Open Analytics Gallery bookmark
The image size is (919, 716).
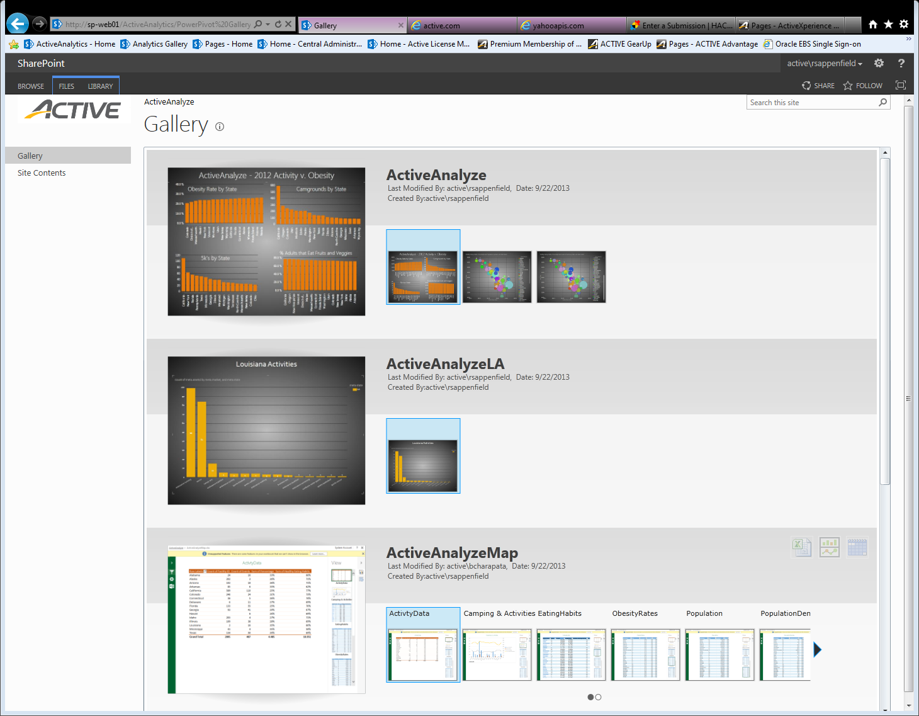pyautogui.click(x=154, y=44)
